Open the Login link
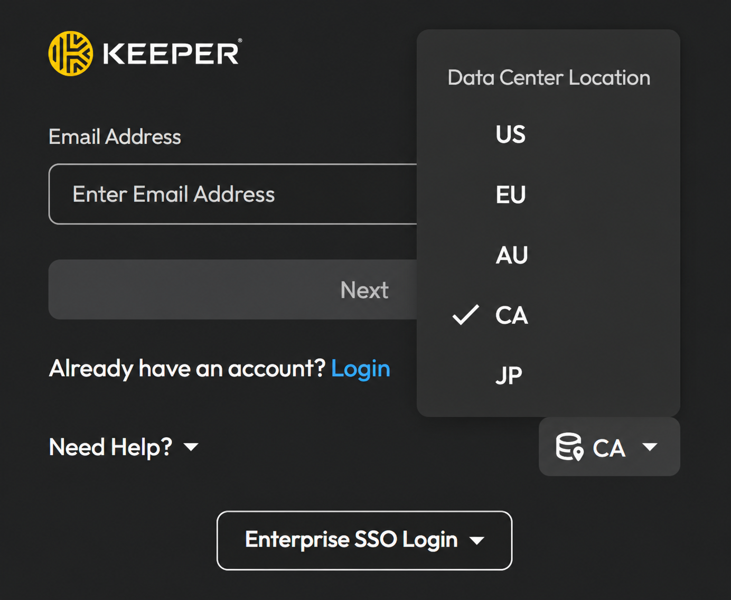This screenshot has height=600, width=731. pyautogui.click(x=361, y=369)
